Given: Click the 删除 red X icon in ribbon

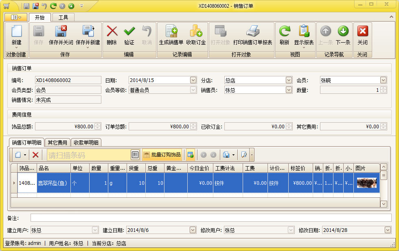Looking at the screenshot, I should tap(112, 31).
